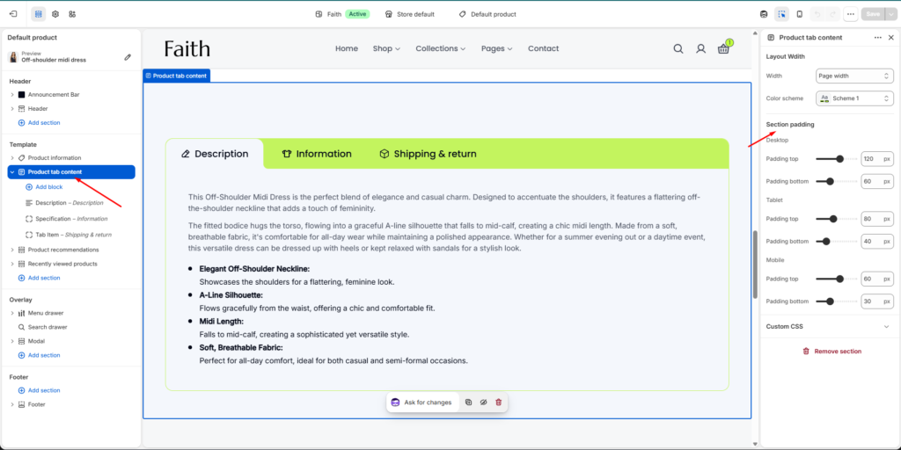The width and height of the screenshot is (901, 450).
Task: Close the Product tab content settings panel
Action: tap(891, 37)
